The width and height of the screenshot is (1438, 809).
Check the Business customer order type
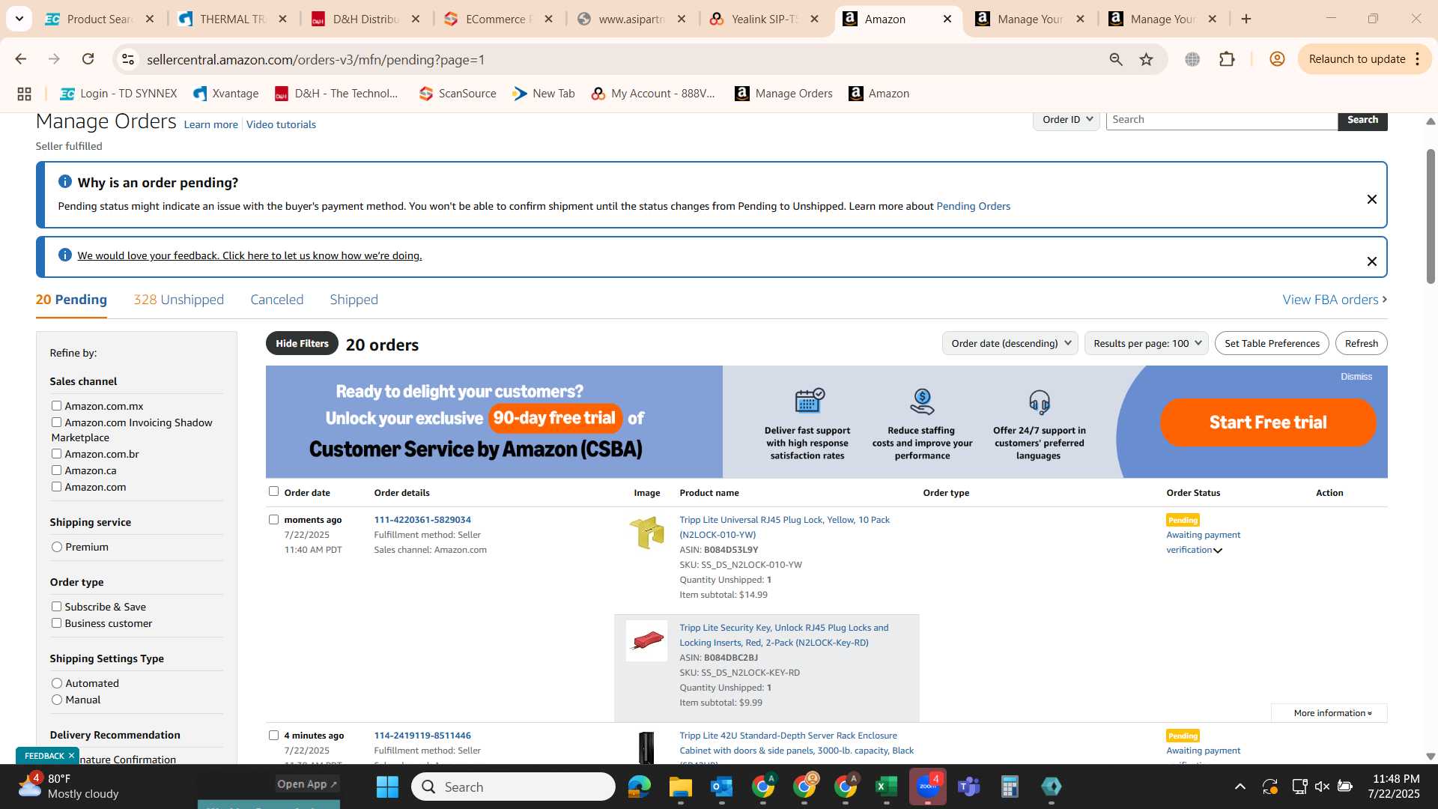click(x=56, y=623)
